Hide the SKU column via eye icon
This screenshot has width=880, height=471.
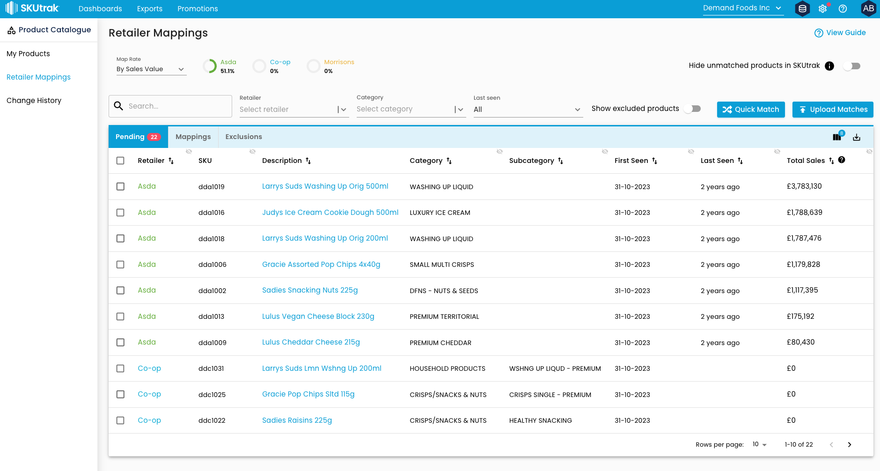pos(252,151)
